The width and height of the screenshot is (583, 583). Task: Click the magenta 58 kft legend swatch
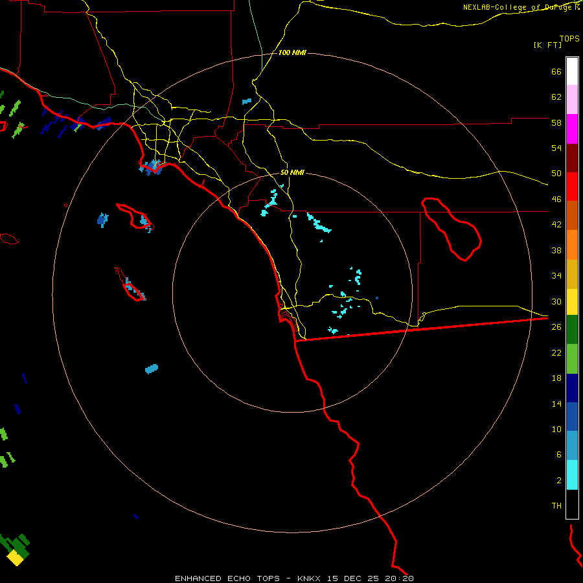(x=572, y=129)
